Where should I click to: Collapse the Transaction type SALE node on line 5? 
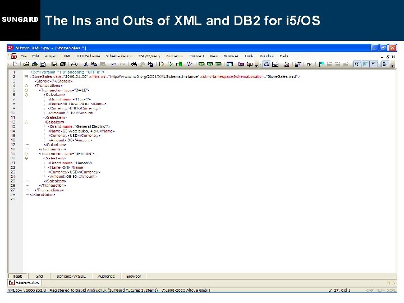tap(26, 90)
